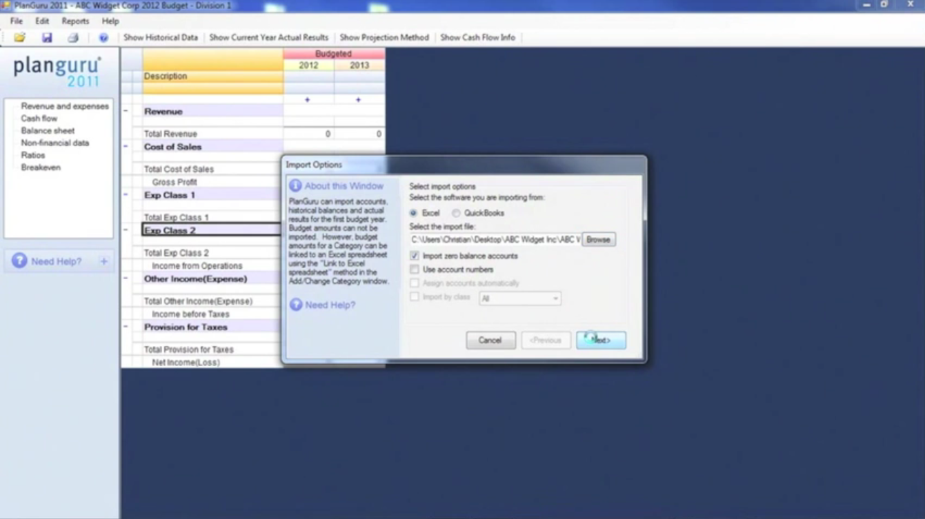Select the Income from Operations row
Screen dimensions: 925x519
197,265
